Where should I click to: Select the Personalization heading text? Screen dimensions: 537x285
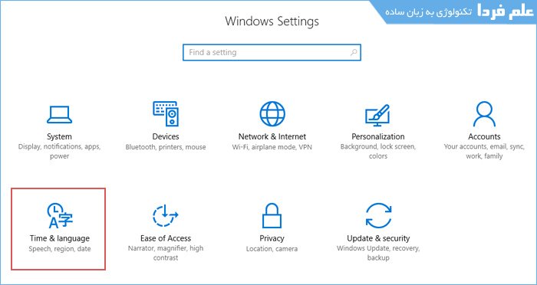click(x=377, y=136)
